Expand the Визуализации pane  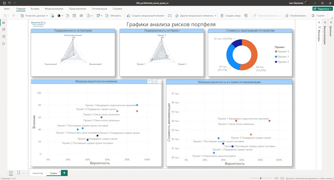coord(325,22)
